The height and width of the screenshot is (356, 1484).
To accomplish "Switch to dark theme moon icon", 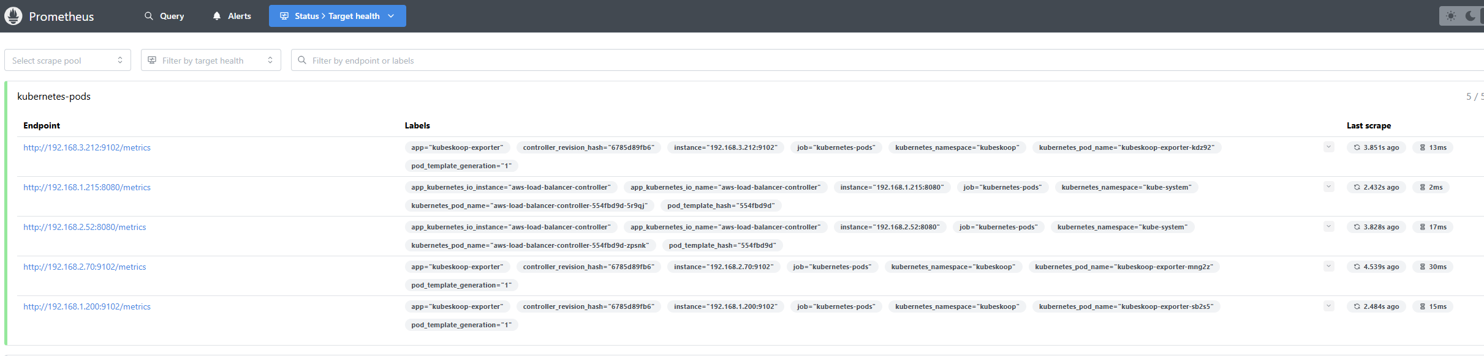I will point(1470,16).
